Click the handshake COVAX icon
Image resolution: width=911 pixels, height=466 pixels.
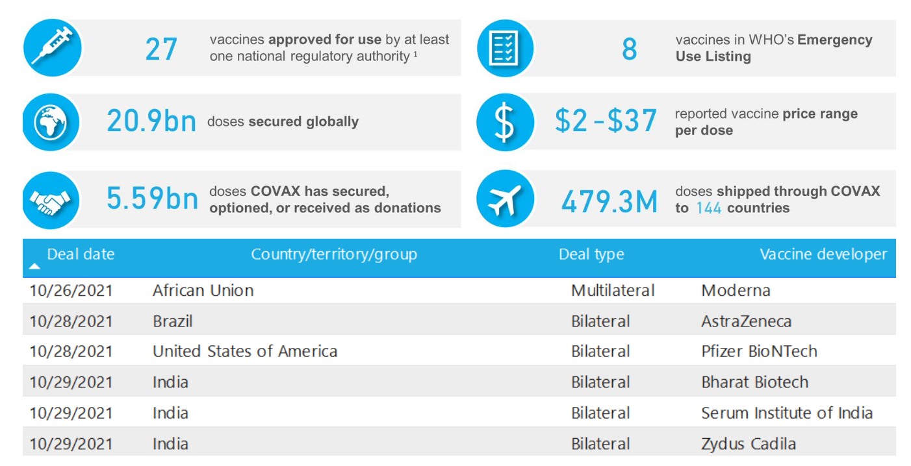tap(51, 199)
